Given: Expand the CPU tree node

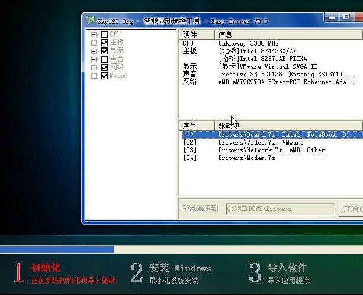Looking at the screenshot, I should (94, 34).
